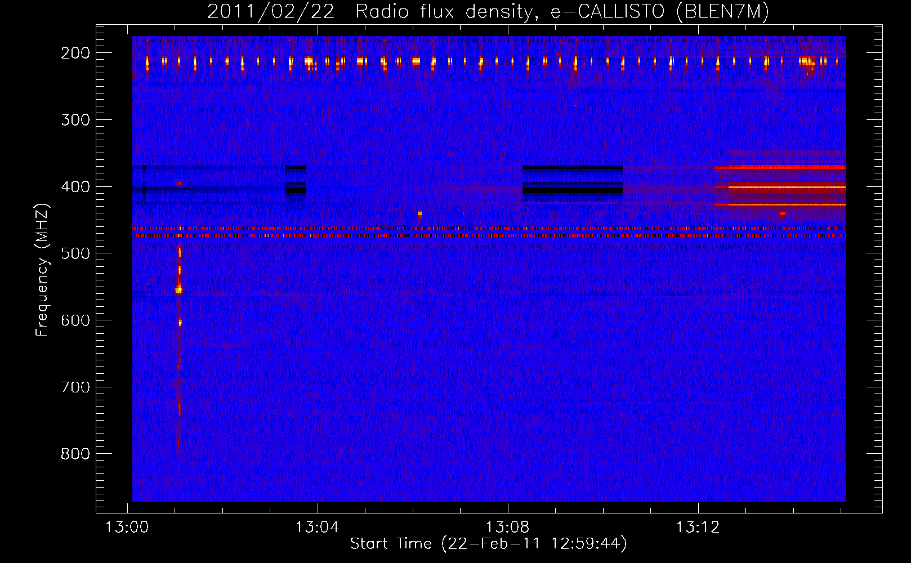Click the '13:00' time tick label

click(x=127, y=528)
